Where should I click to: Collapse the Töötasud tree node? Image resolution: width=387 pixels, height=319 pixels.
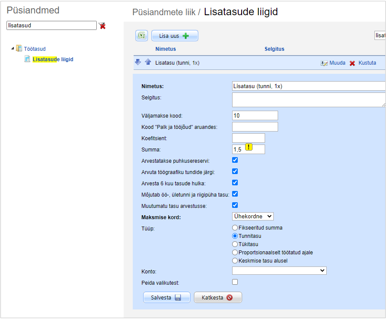(x=13, y=49)
